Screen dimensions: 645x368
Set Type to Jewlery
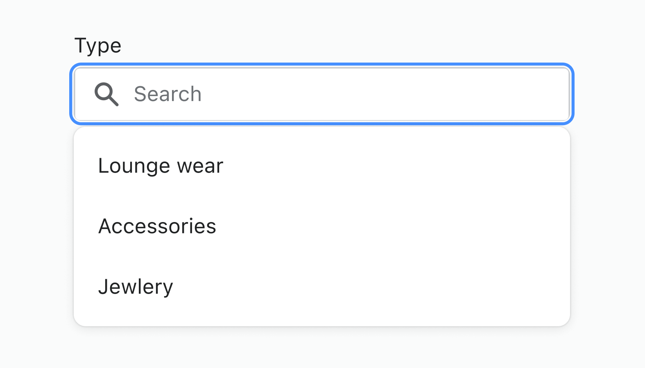tap(136, 287)
